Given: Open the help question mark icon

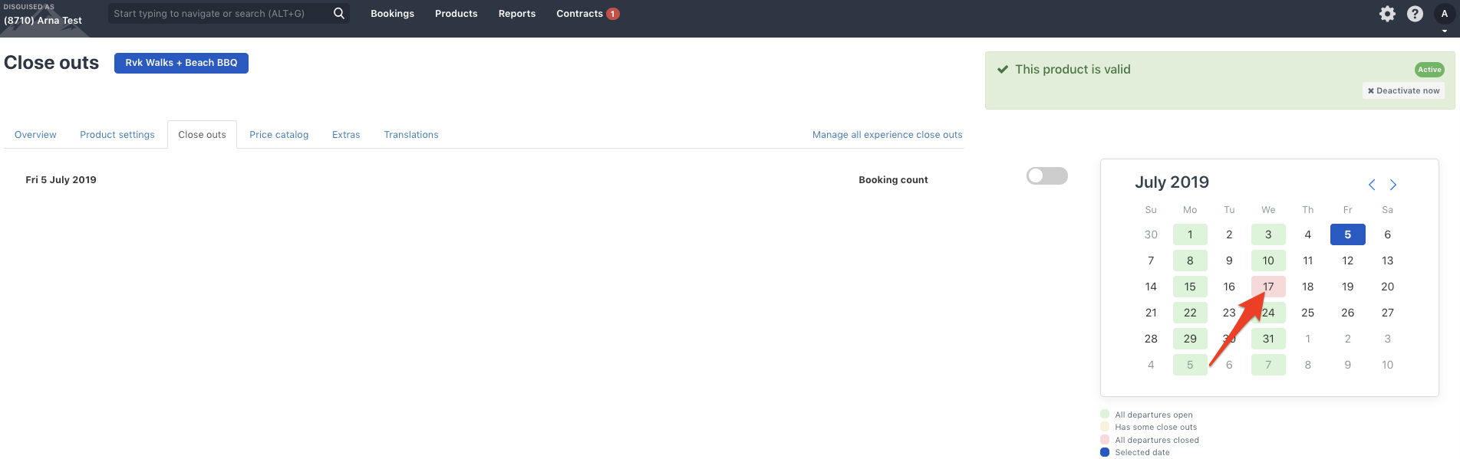Looking at the screenshot, I should [x=1415, y=14].
